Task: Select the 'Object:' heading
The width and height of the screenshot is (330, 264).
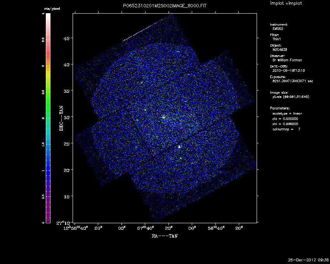Action: click(276, 45)
